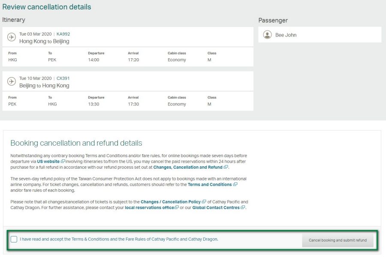The height and width of the screenshot is (257, 386).
Task: Click Cancel booking and submit refund button
Action: (x=338, y=240)
